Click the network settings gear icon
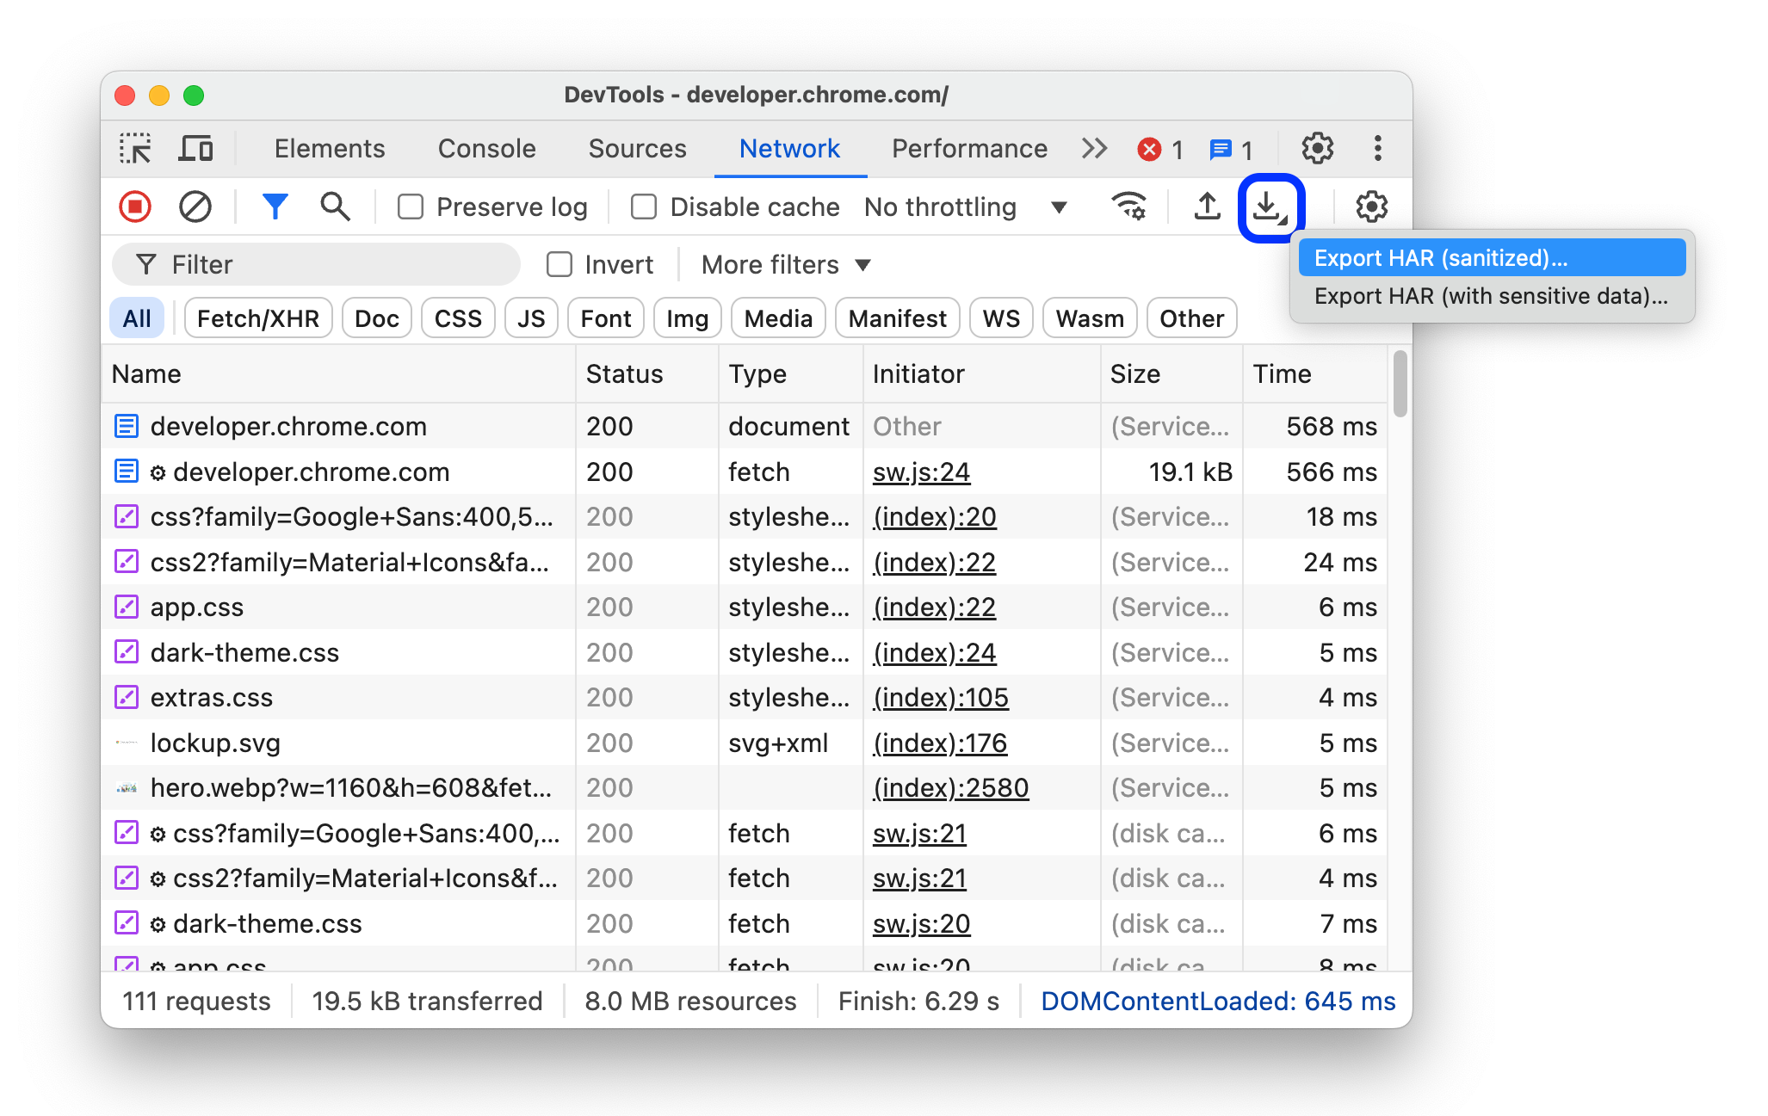This screenshot has width=1768, height=1116. [x=1372, y=206]
